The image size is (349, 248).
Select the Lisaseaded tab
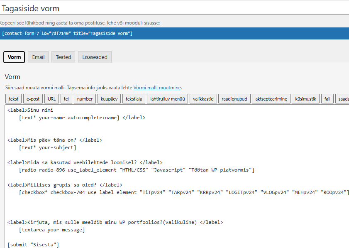click(95, 57)
